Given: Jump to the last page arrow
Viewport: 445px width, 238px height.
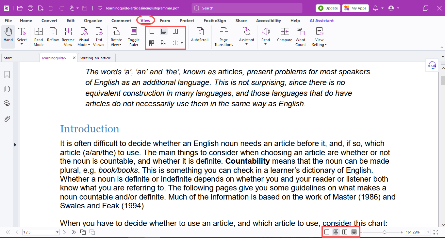Looking at the screenshot, I should pyautogui.click(x=74, y=232).
